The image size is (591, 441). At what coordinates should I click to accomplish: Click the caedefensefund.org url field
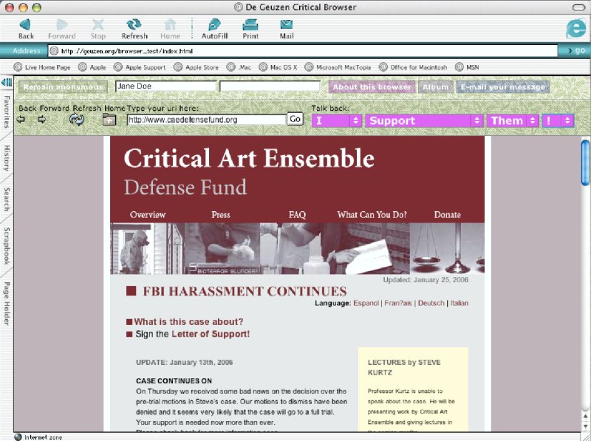207,120
